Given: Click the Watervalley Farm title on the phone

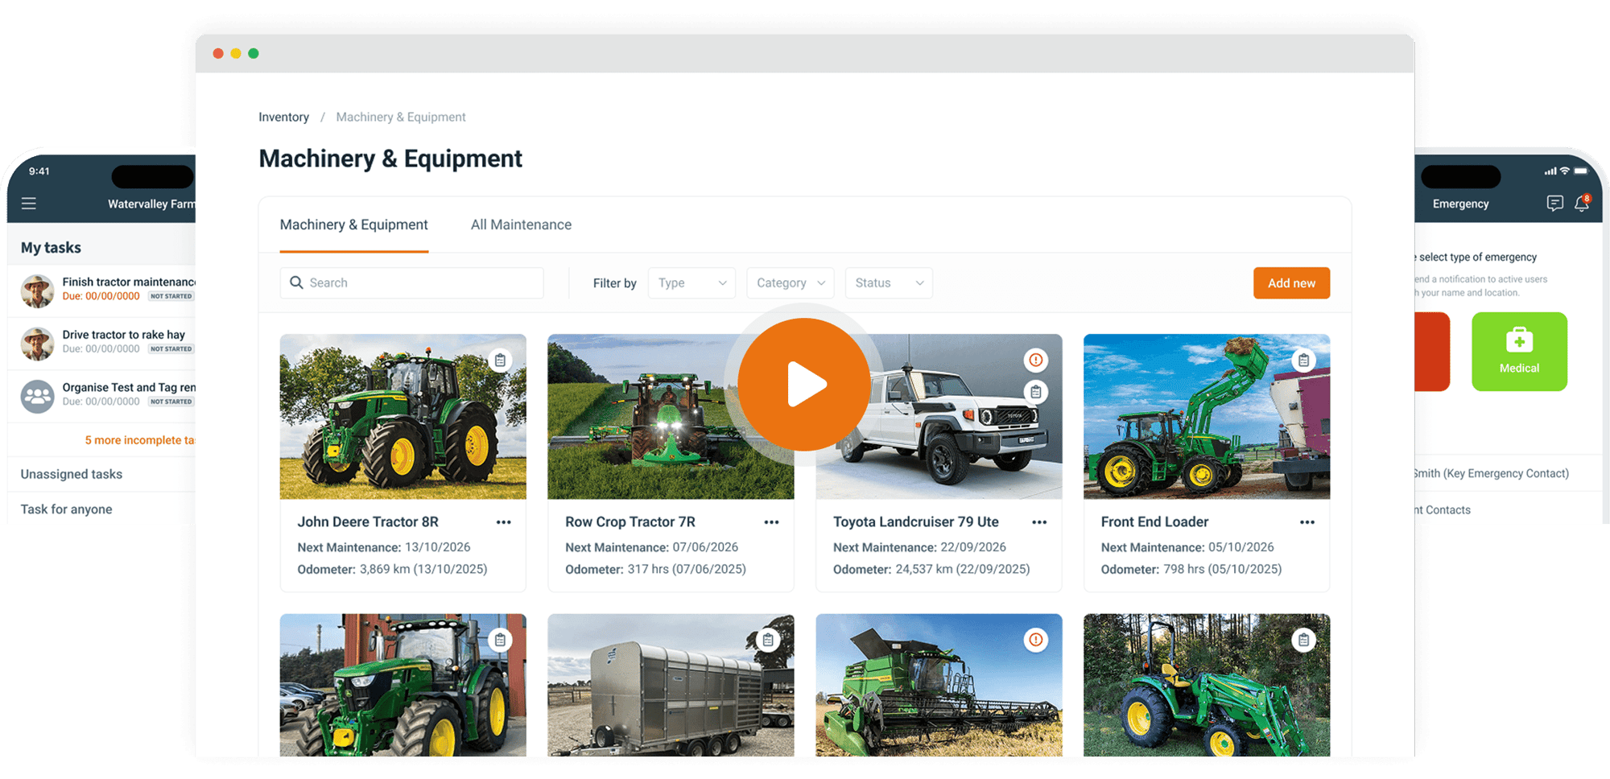Looking at the screenshot, I should [x=151, y=204].
